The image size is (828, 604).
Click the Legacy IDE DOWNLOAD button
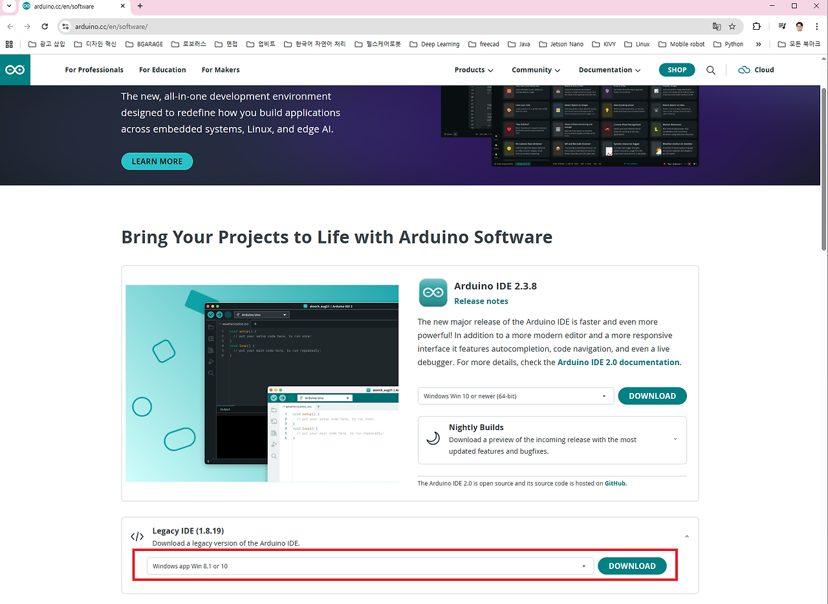coord(632,566)
